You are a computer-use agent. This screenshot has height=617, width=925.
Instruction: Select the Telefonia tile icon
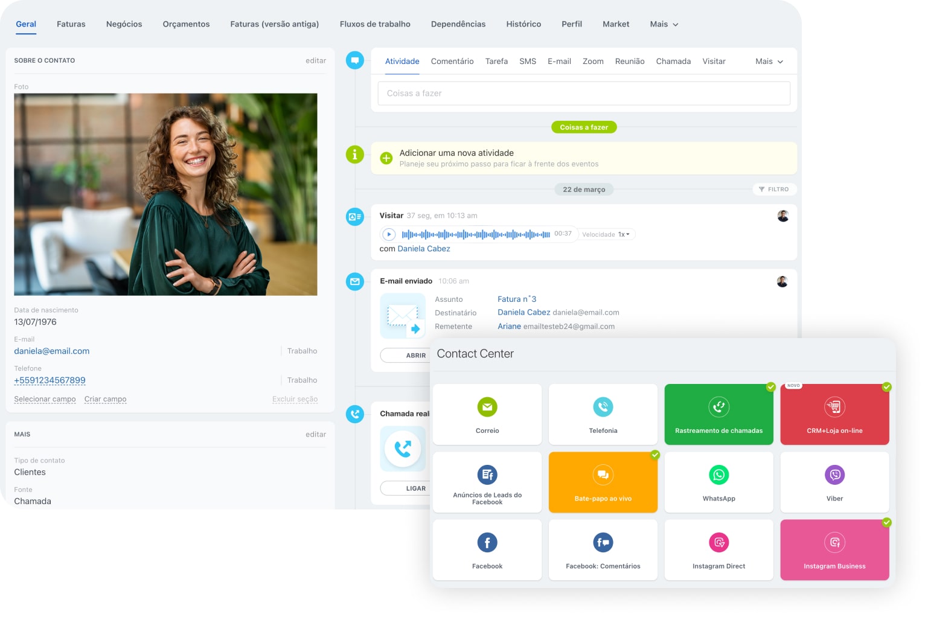603,407
